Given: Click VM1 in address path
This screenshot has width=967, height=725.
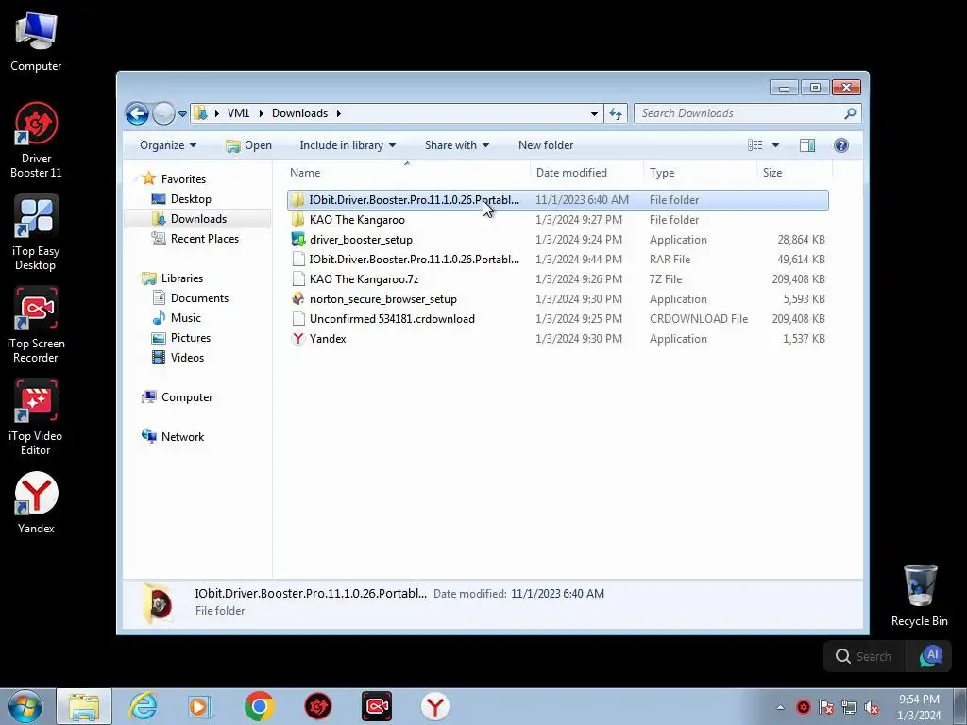Looking at the screenshot, I should click(x=238, y=113).
